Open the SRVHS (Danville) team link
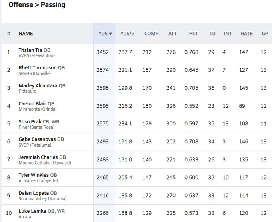Image resolution: width=272 pixels, height=222 pixels. [35, 73]
